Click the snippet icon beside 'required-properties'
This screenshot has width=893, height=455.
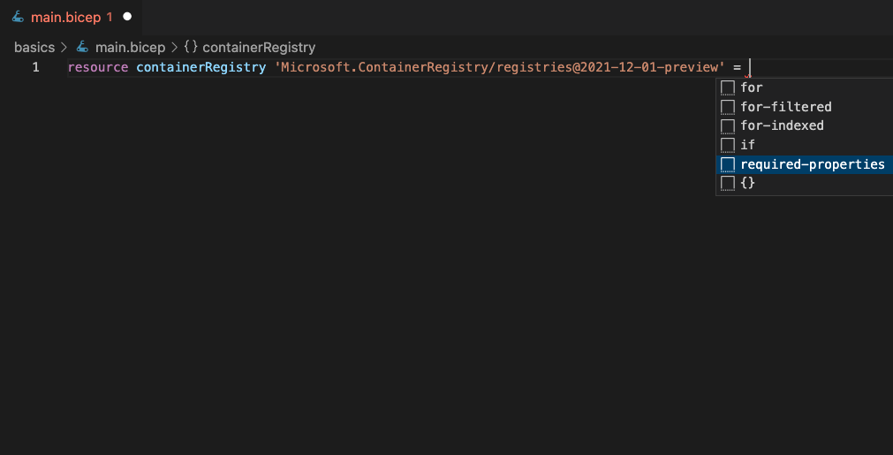click(x=727, y=164)
